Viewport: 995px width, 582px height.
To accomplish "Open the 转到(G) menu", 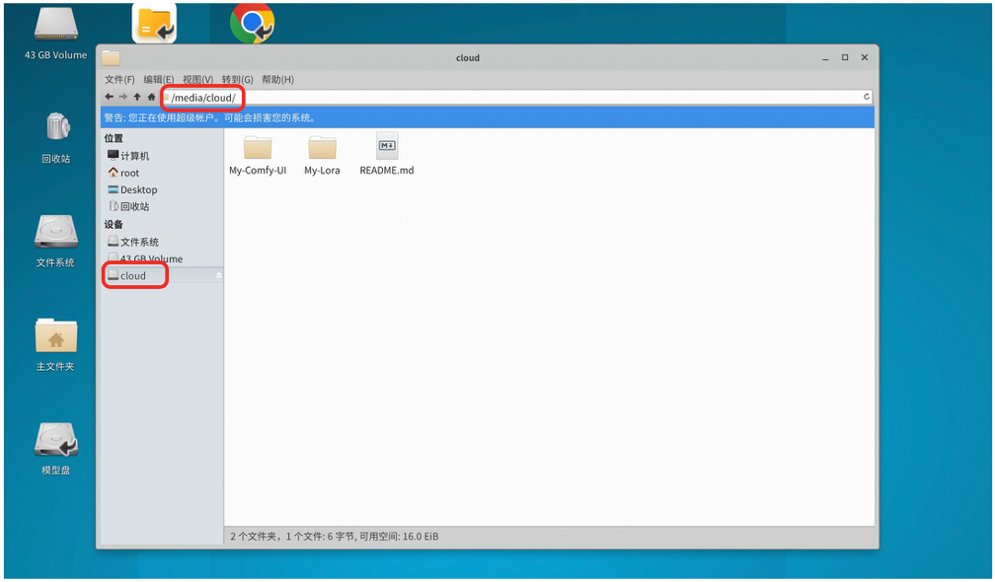I will 237,79.
